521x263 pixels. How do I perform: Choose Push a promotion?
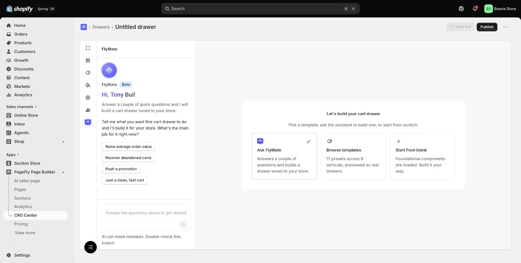[x=121, y=169]
